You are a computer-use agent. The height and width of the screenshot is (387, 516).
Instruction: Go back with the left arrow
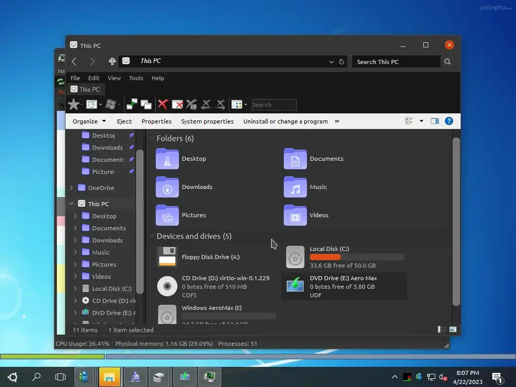click(75, 61)
